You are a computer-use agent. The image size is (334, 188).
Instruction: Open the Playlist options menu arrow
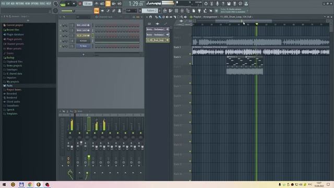click(147, 17)
